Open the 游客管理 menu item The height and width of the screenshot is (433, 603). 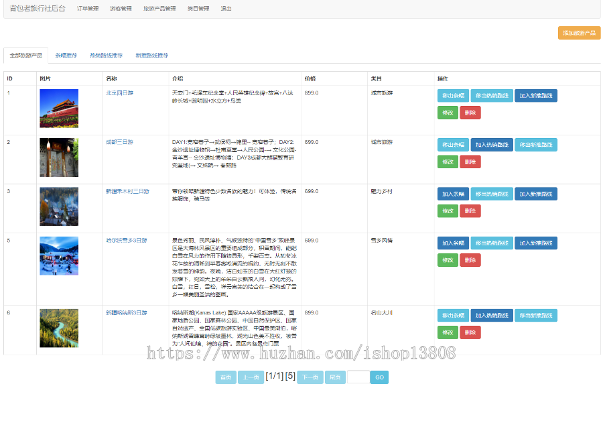click(121, 9)
